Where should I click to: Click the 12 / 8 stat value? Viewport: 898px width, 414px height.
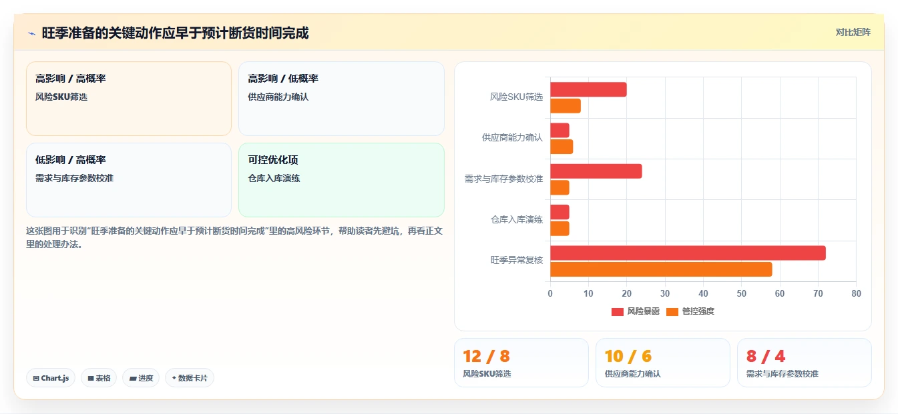tap(486, 356)
